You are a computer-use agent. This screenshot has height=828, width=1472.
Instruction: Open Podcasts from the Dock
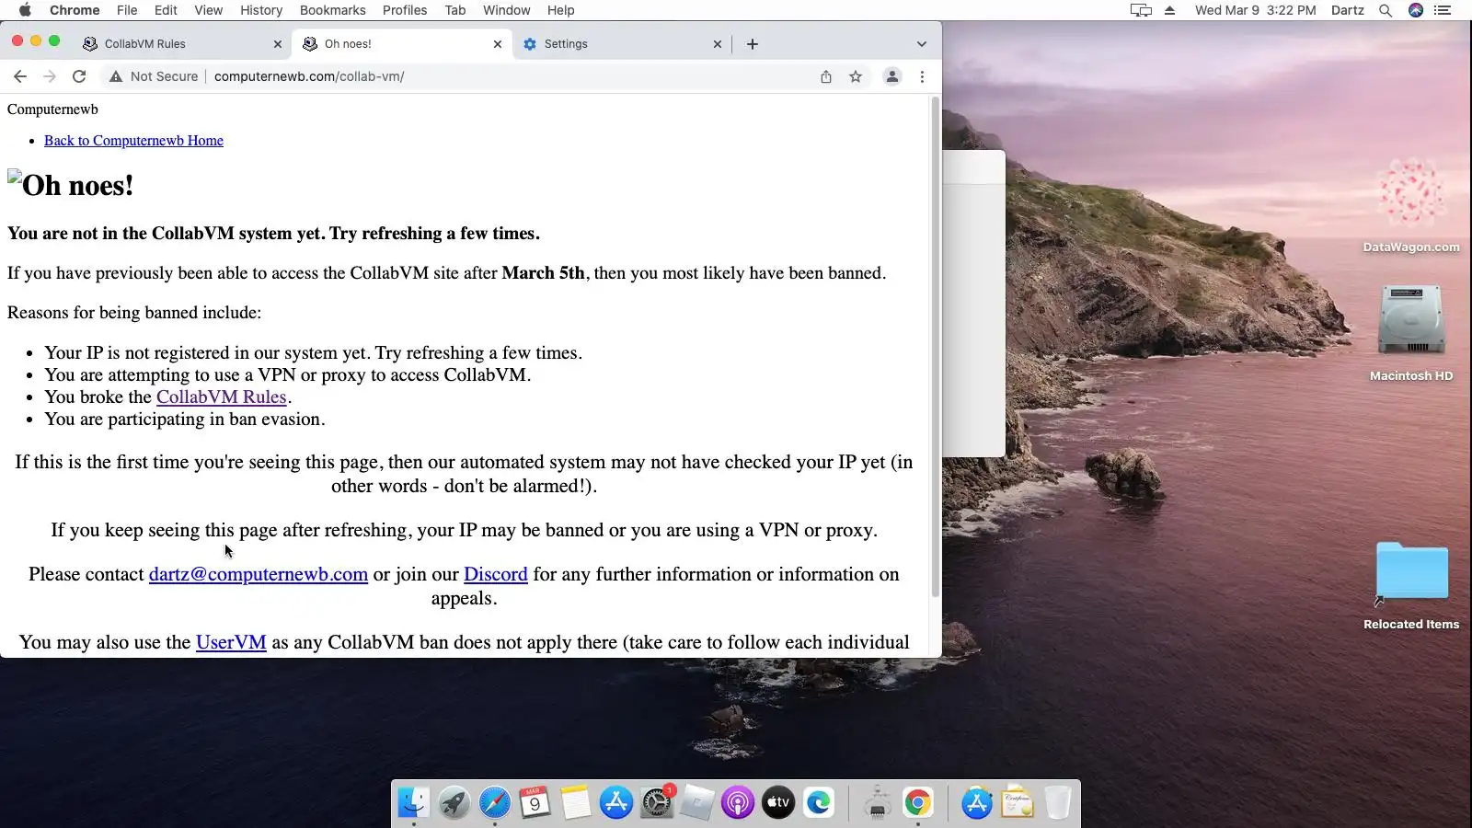(x=738, y=803)
